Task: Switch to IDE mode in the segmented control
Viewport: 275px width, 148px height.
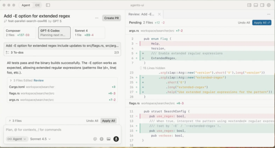Action: (37, 5)
